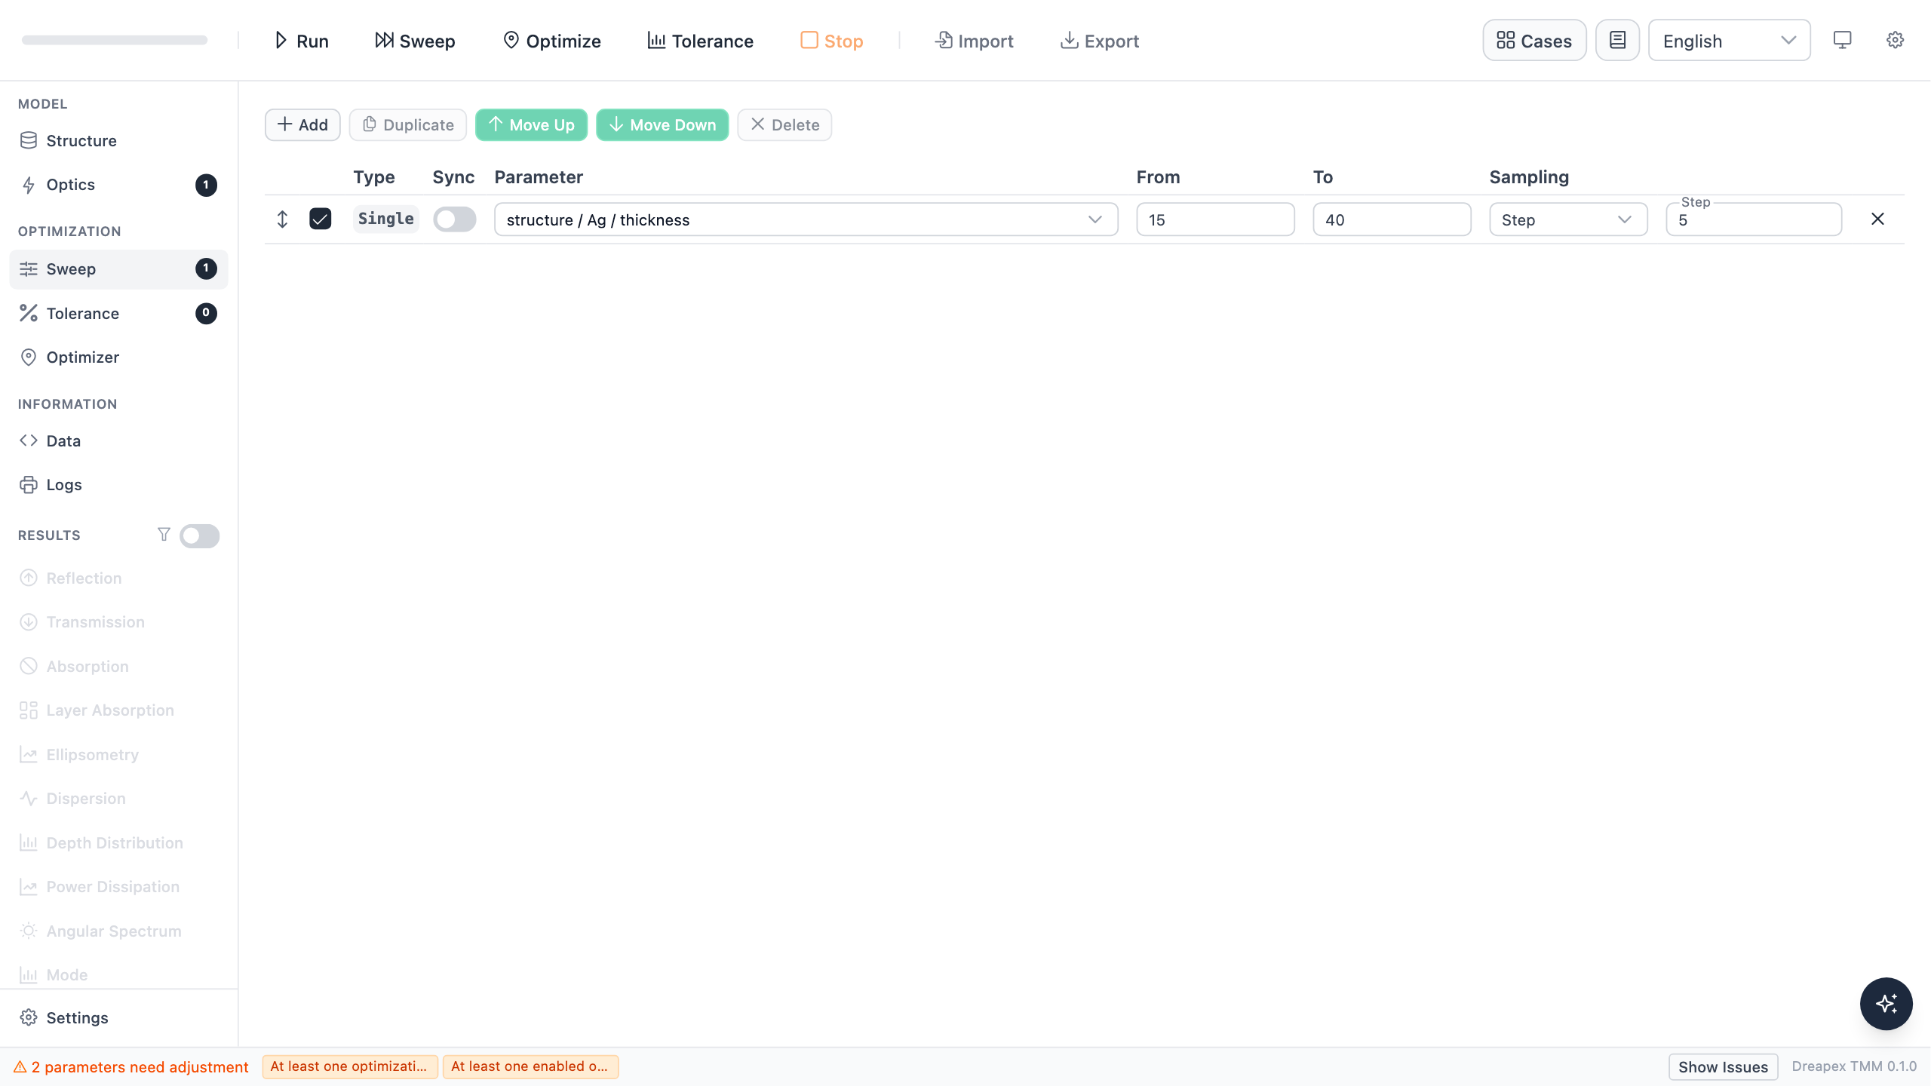
Task: Click the "2 parameters need adjustment" warning
Action: click(x=131, y=1067)
